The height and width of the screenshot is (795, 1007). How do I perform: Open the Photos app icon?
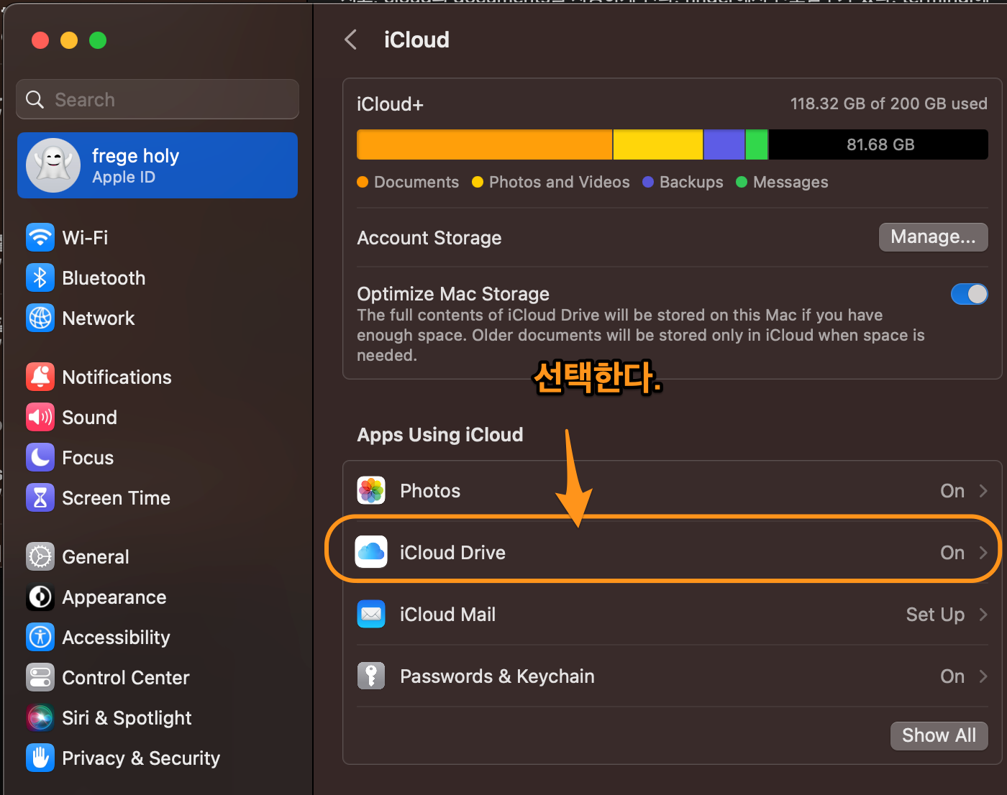(x=370, y=490)
